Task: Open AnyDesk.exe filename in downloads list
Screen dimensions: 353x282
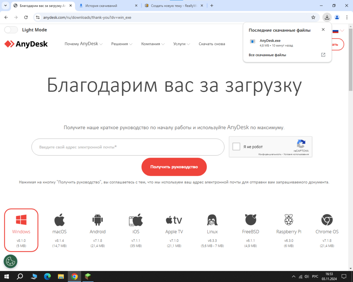Action: (270, 41)
